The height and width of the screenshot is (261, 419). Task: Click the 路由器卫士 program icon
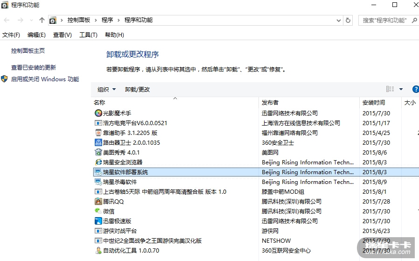coord(98,142)
